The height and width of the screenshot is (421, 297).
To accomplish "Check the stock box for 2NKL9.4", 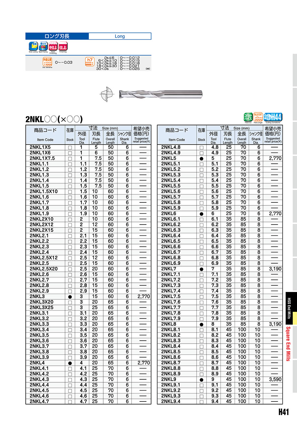I will pos(202,402).
